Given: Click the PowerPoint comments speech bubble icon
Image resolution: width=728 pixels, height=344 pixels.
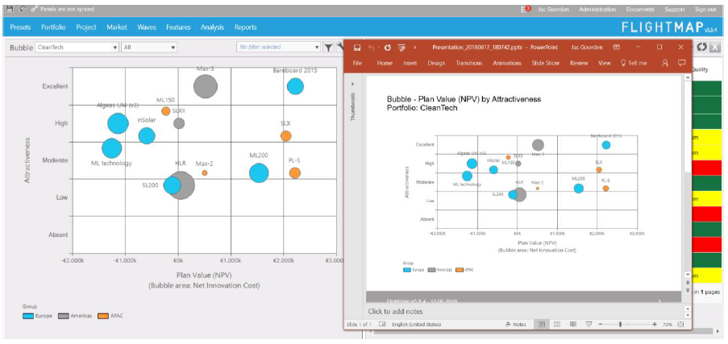Looking at the screenshot, I should coord(681,63).
